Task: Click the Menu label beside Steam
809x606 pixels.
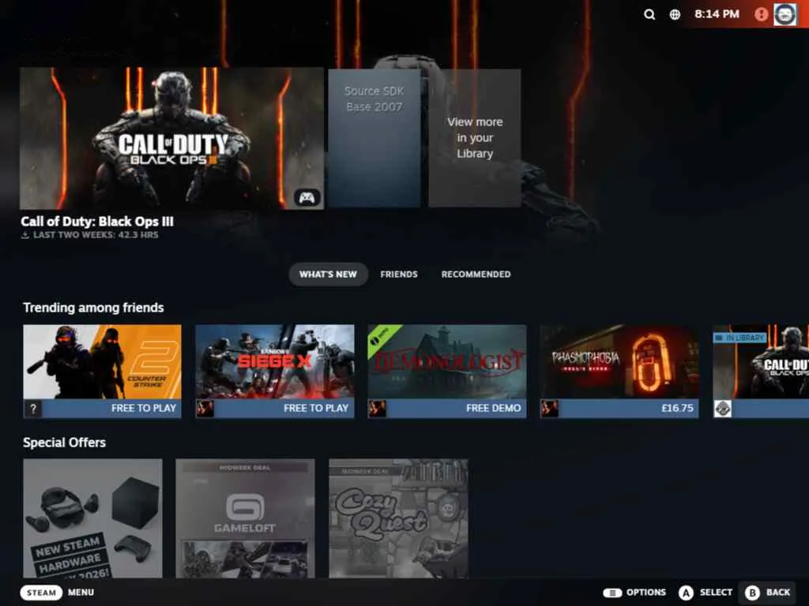Action: [x=81, y=593]
